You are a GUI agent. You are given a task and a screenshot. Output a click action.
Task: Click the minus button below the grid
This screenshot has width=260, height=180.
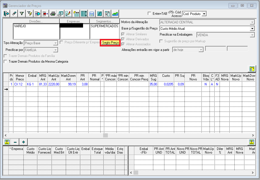coord(15,142)
